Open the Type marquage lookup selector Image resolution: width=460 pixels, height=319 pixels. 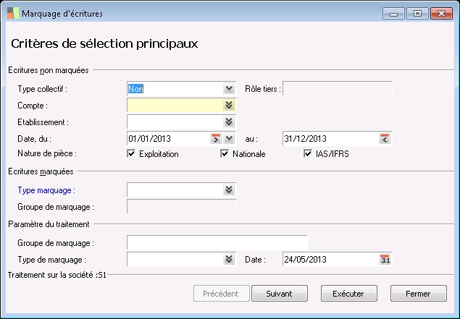(229, 190)
